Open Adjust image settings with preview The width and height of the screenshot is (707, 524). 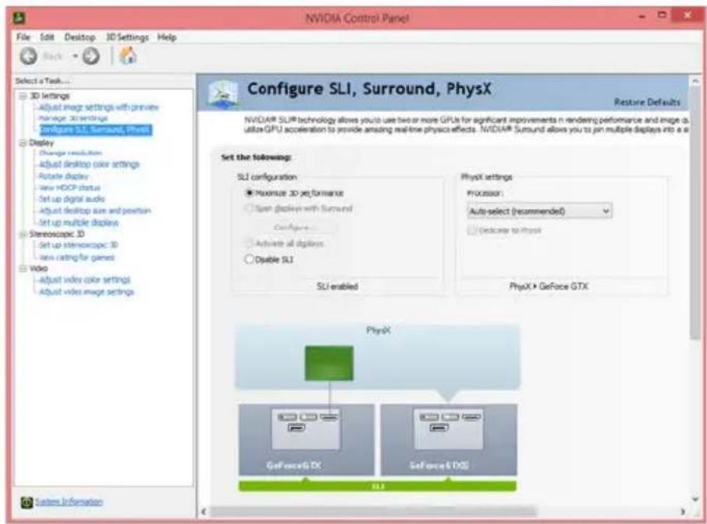[99, 107]
